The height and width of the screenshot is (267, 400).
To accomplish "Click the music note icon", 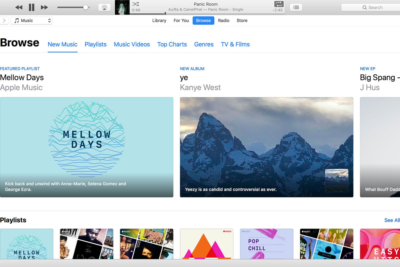I will point(16,21).
